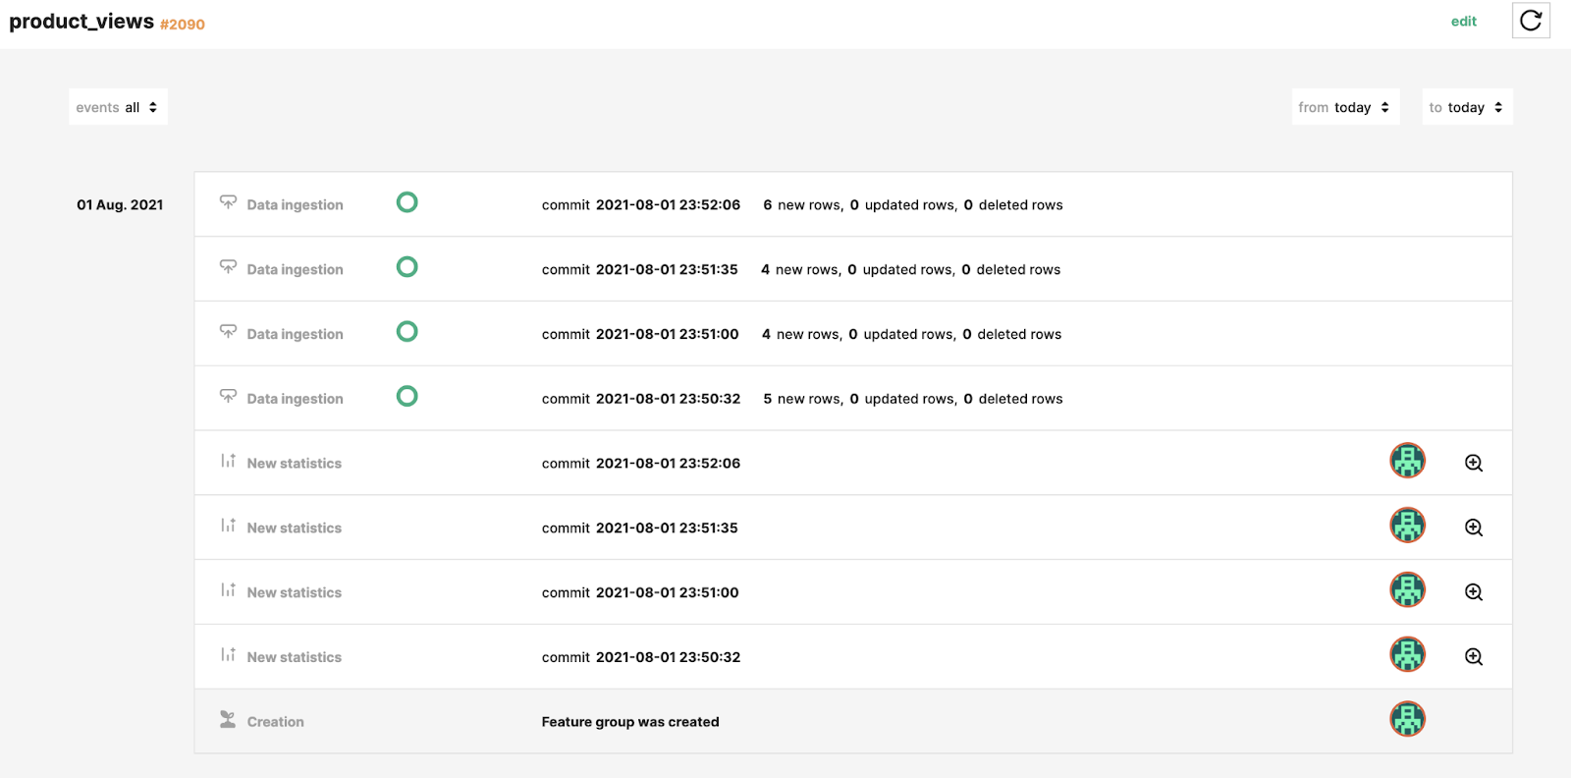This screenshot has width=1571, height=778.
Task: Click data ingestion icon for 23:52:06 commit
Action: pyautogui.click(x=228, y=202)
